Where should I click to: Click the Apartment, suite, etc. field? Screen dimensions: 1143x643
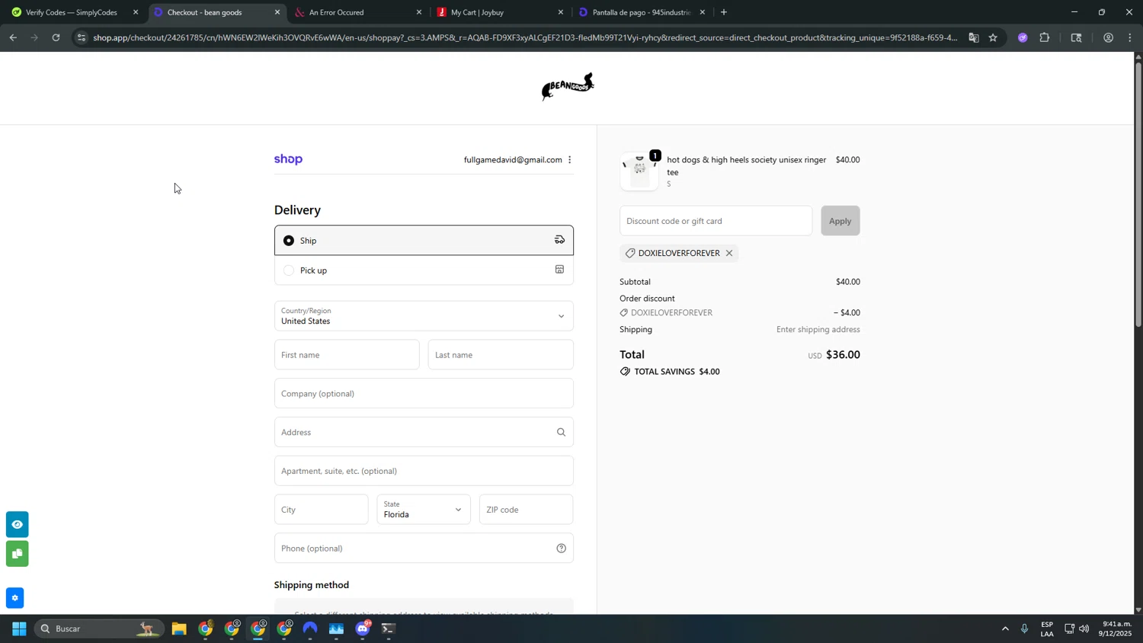pyautogui.click(x=424, y=471)
